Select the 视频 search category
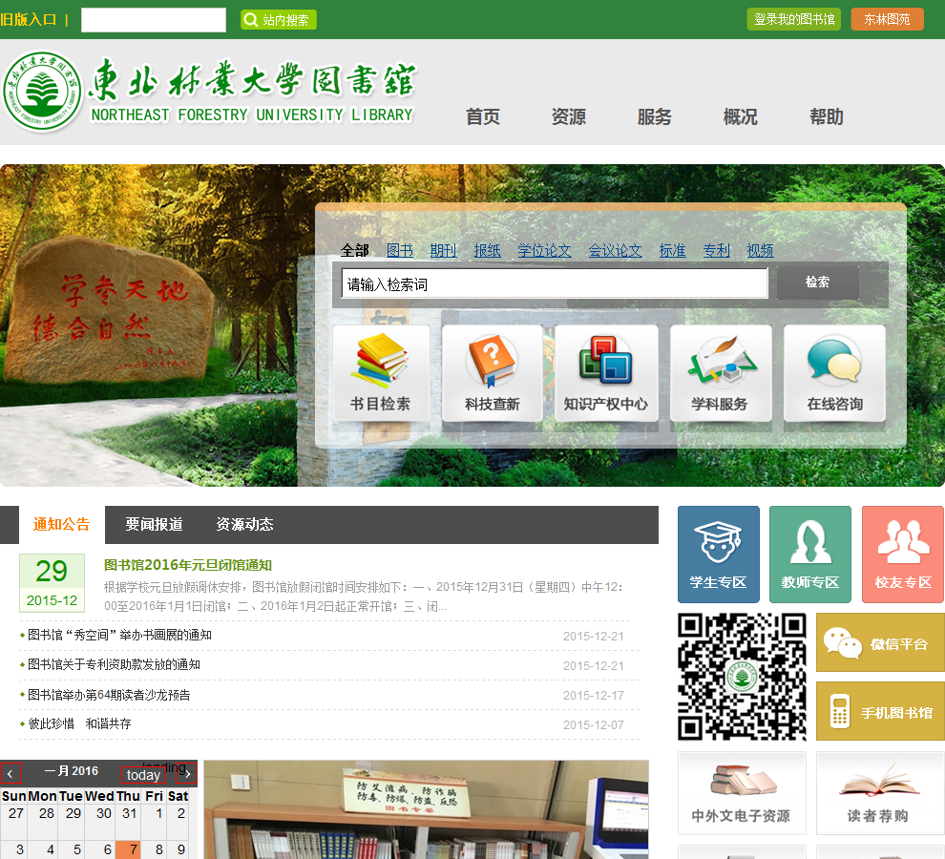Image resolution: width=945 pixels, height=859 pixels. (x=761, y=250)
